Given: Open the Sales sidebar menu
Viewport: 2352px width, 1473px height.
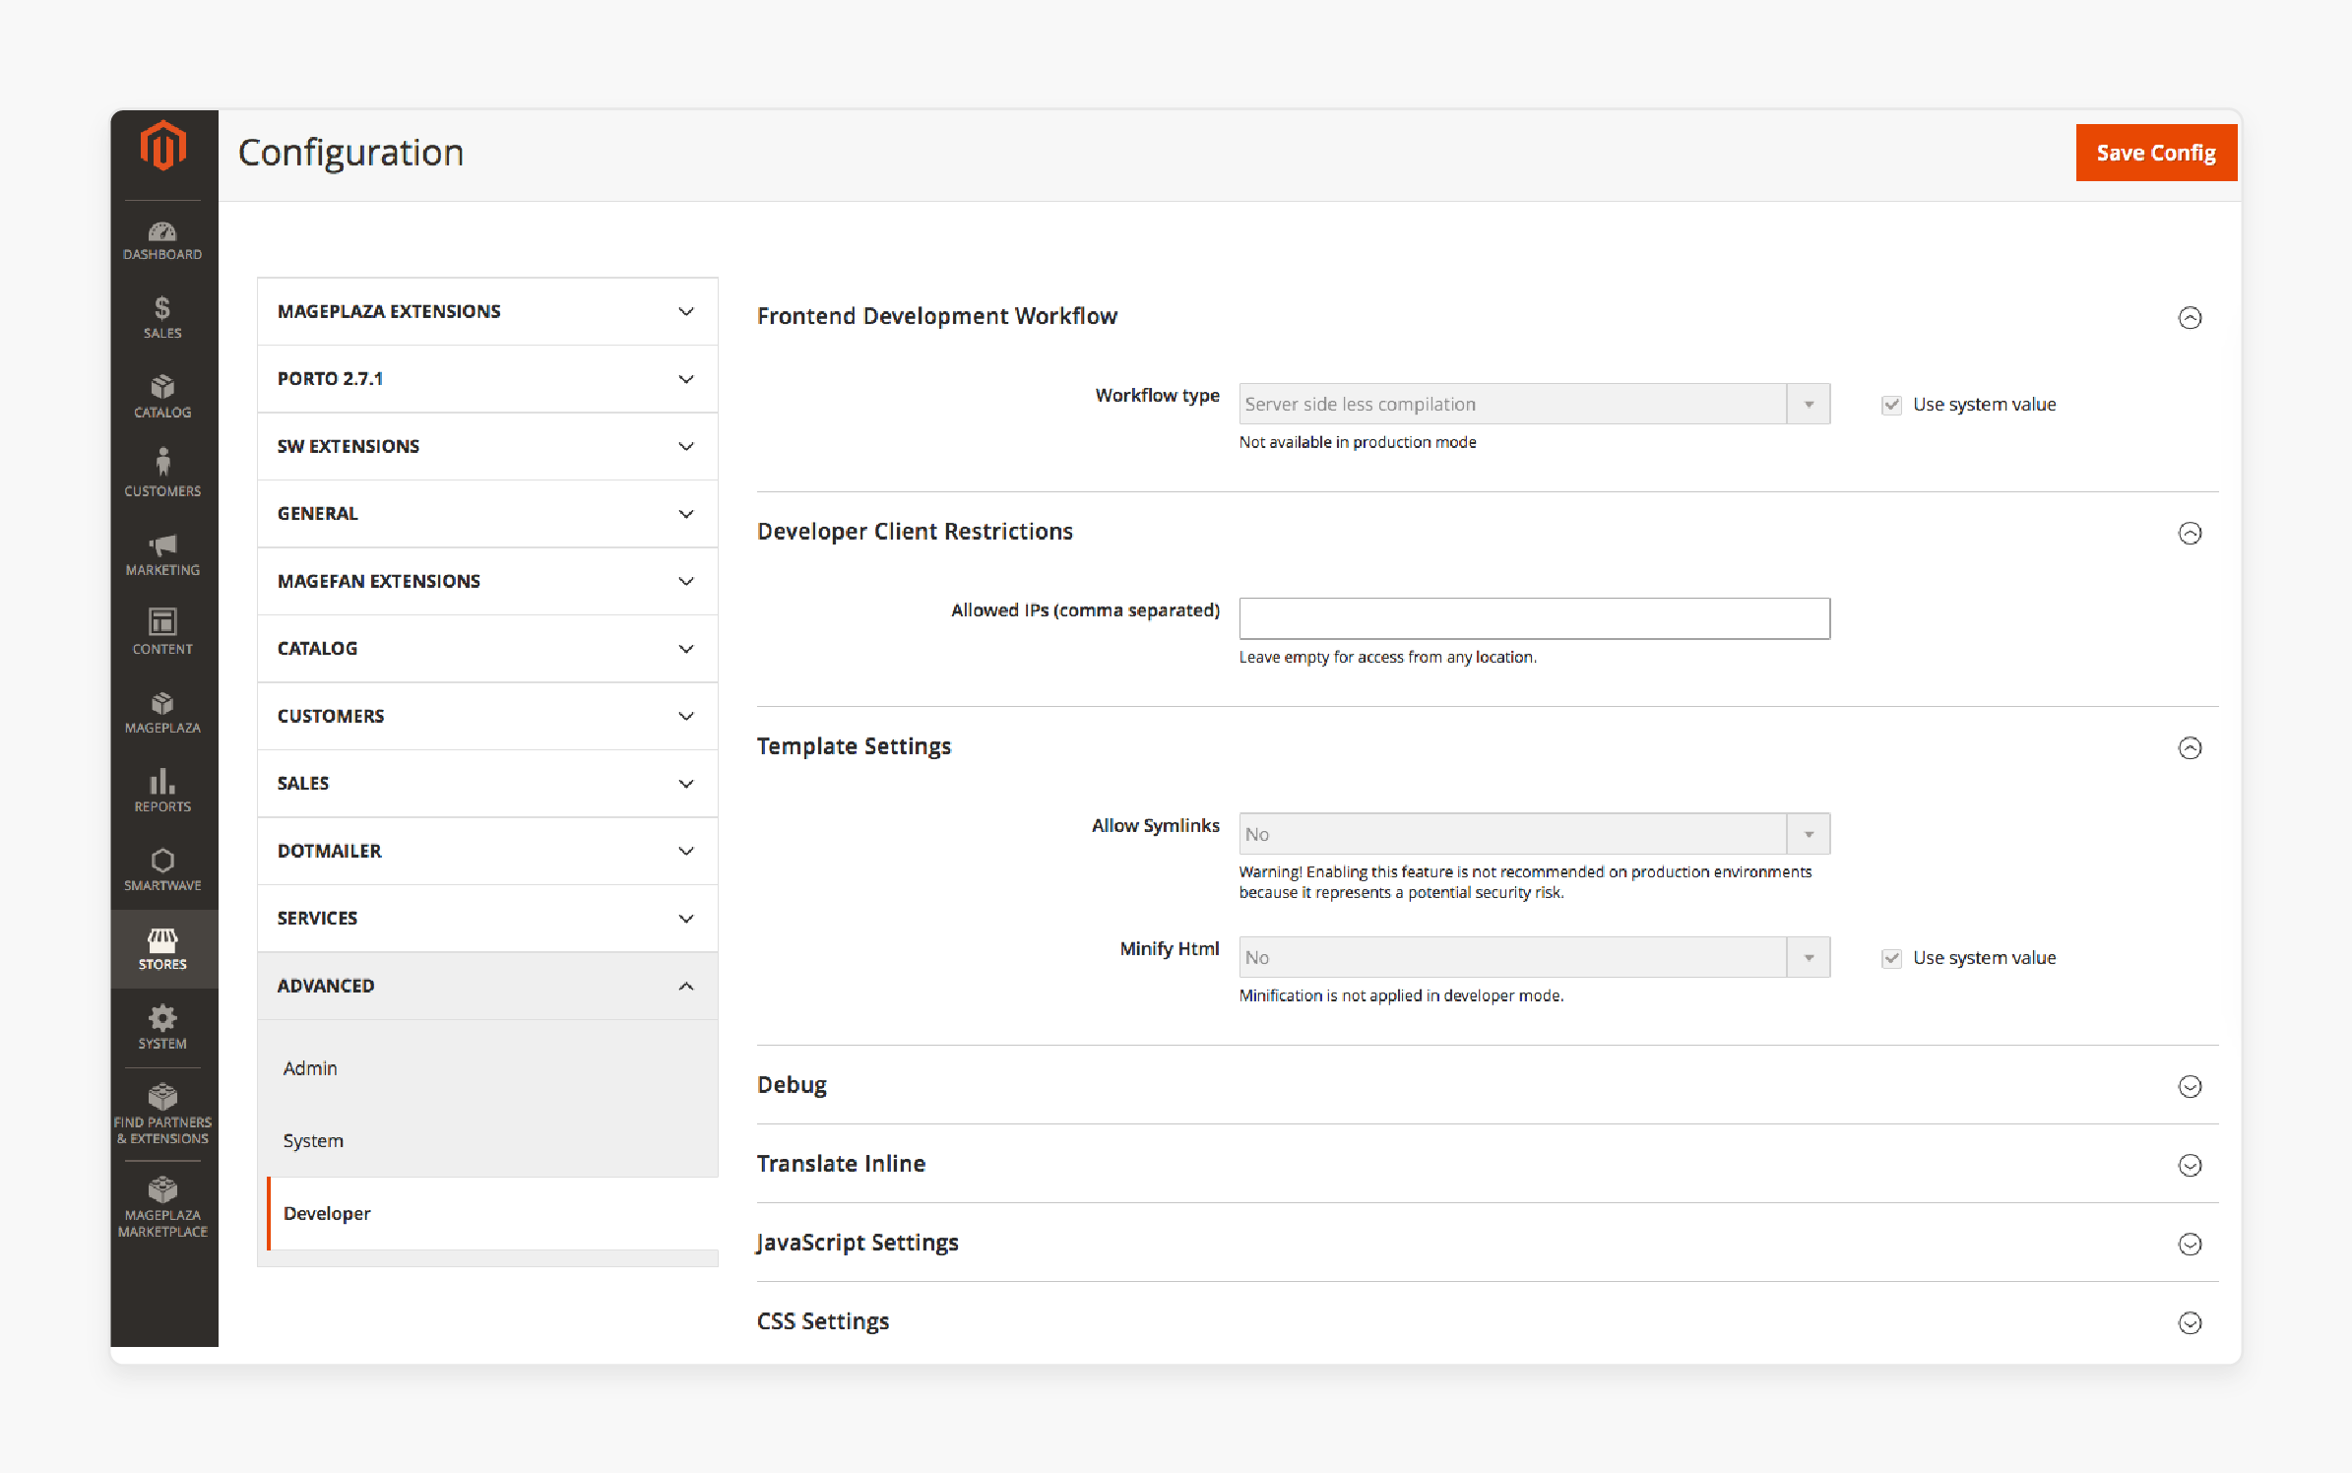Looking at the screenshot, I should (162, 318).
